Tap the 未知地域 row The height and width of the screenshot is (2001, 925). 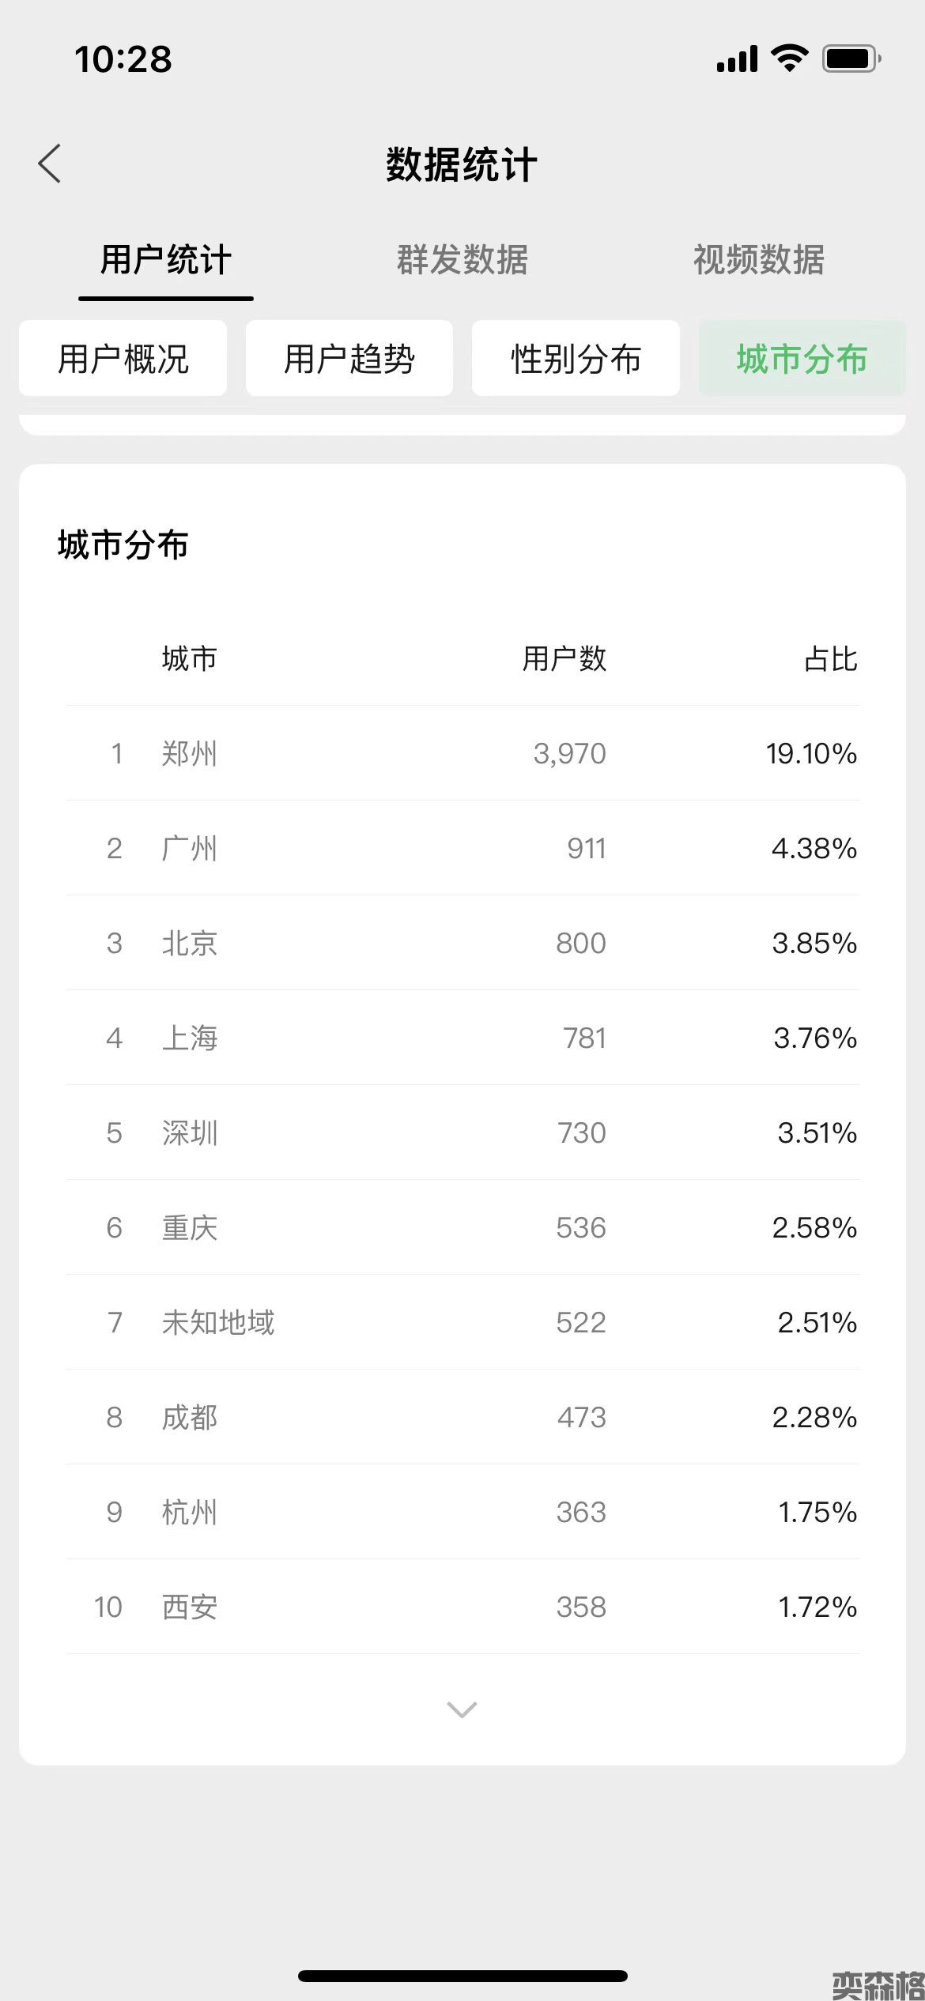tap(462, 1322)
